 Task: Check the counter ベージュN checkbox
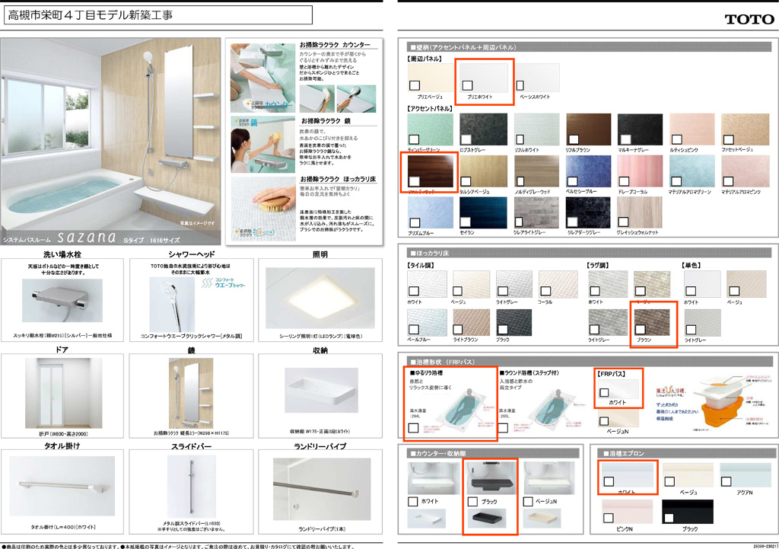click(x=528, y=501)
